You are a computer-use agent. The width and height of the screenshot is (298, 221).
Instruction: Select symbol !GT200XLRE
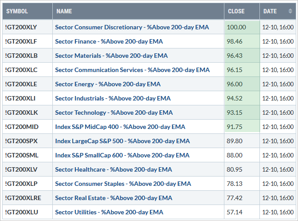[x=23, y=198]
